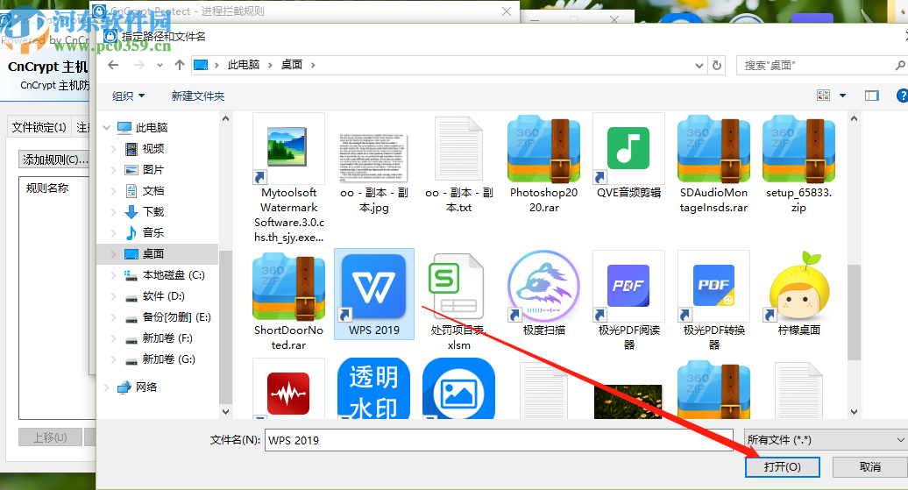Select the ShortDoorNoted.rar archive
Viewport: 908px width, 490px height.
click(288, 302)
